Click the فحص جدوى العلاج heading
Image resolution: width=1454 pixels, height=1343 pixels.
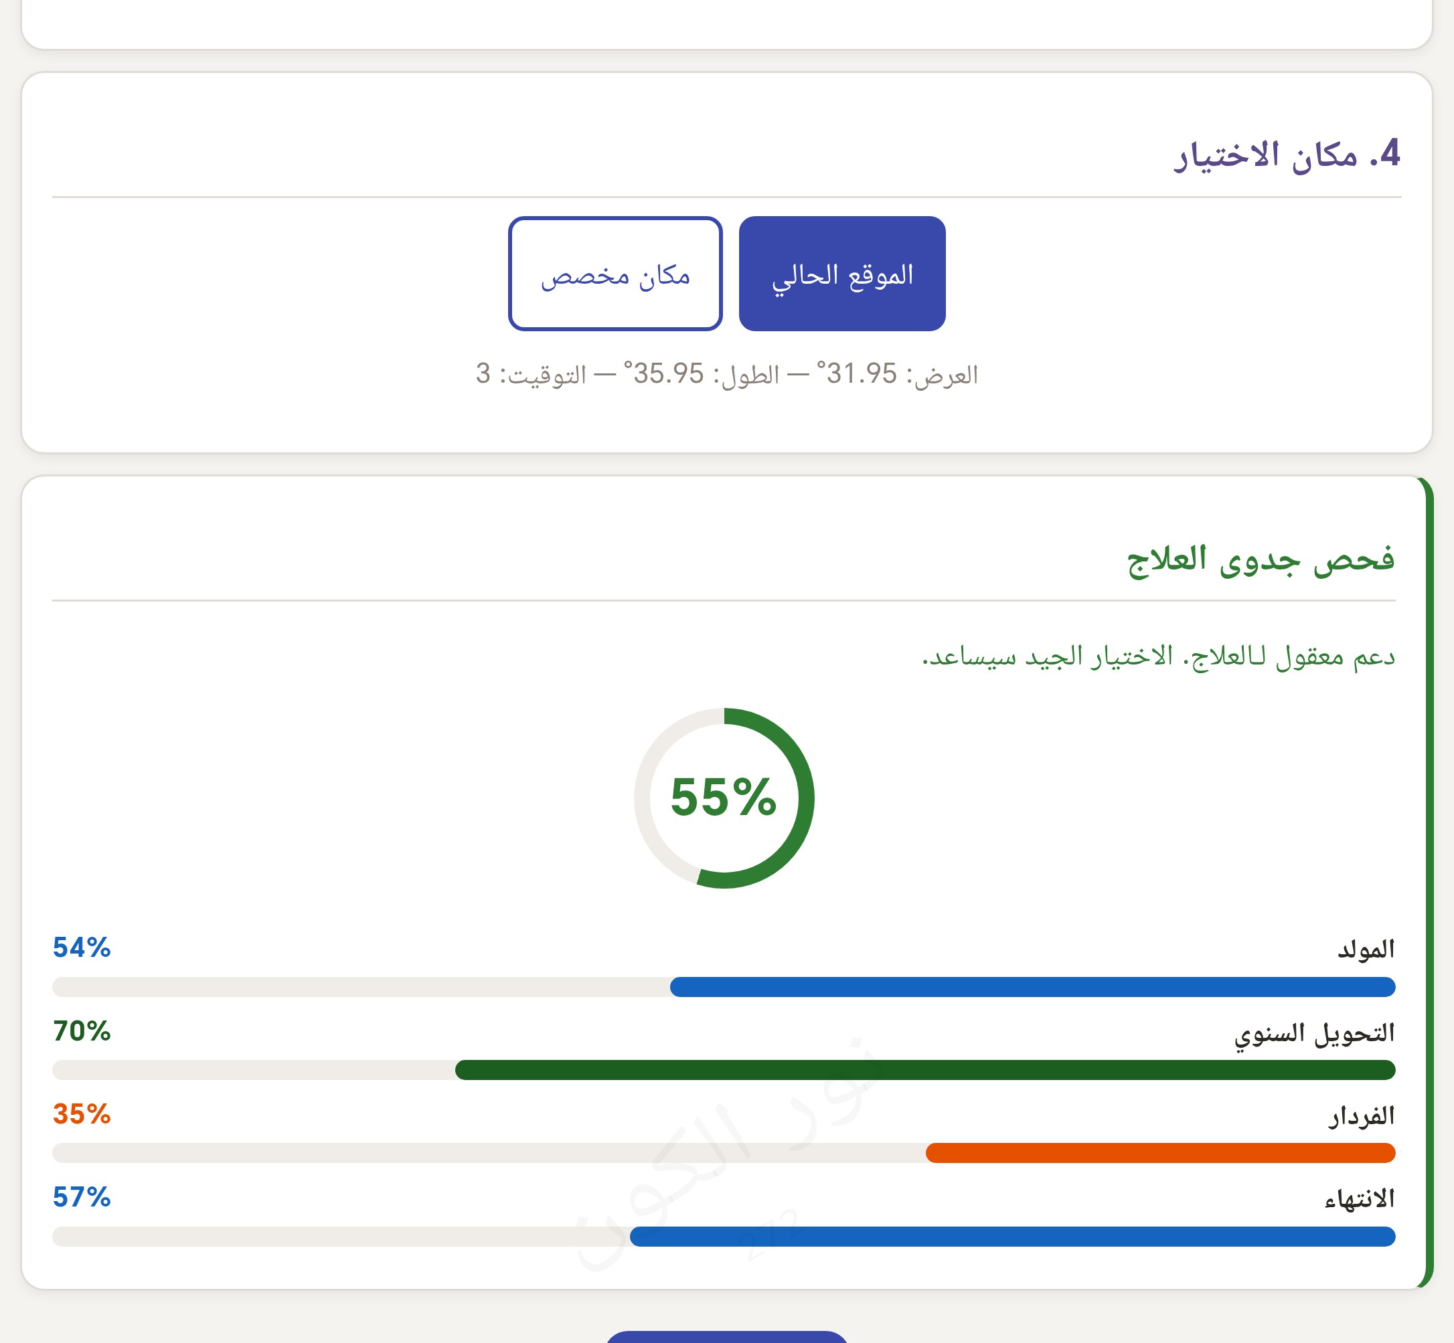pyautogui.click(x=1261, y=559)
